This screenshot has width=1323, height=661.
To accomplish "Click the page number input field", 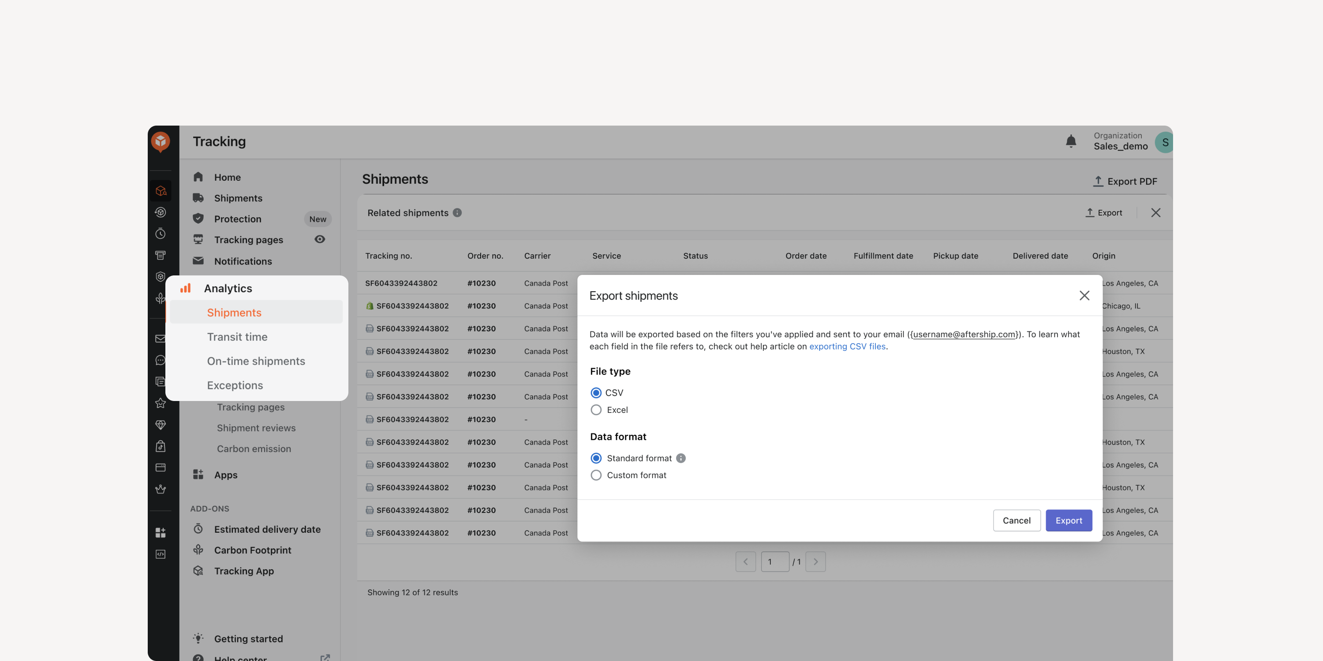I will 775,562.
